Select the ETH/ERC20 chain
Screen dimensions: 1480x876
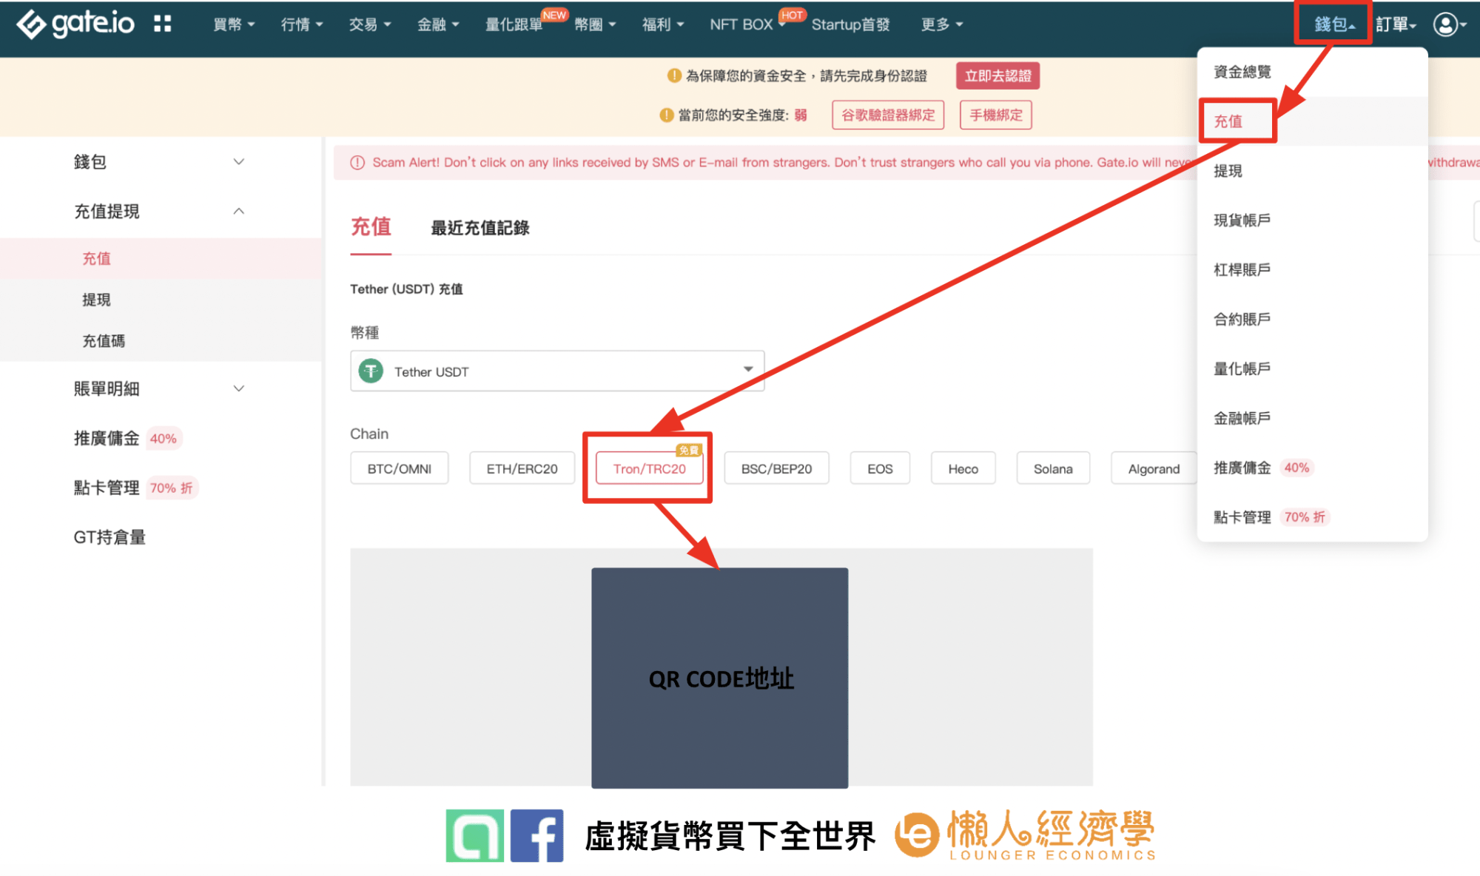[522, 468]
